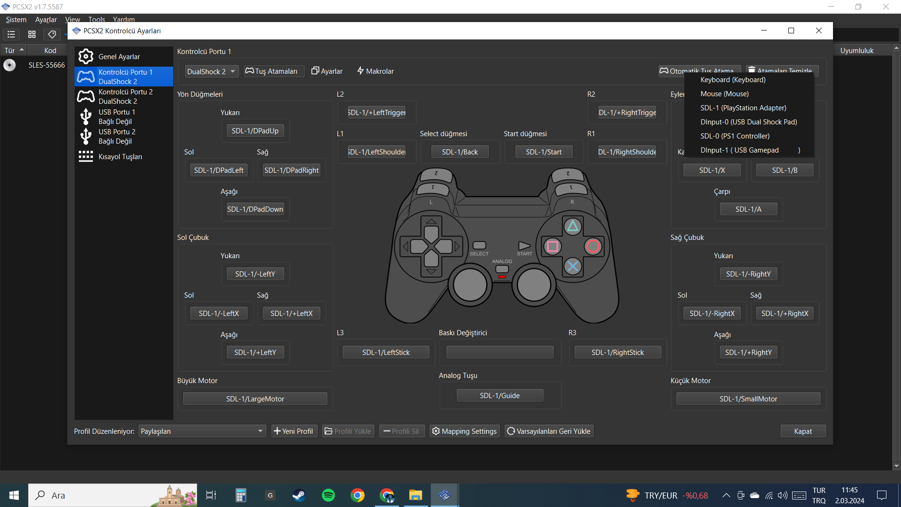Switch to the Ayarlar tab
The width and height of the screenshot is (901, 507).
pyautogui.click(x=327, y=71)
